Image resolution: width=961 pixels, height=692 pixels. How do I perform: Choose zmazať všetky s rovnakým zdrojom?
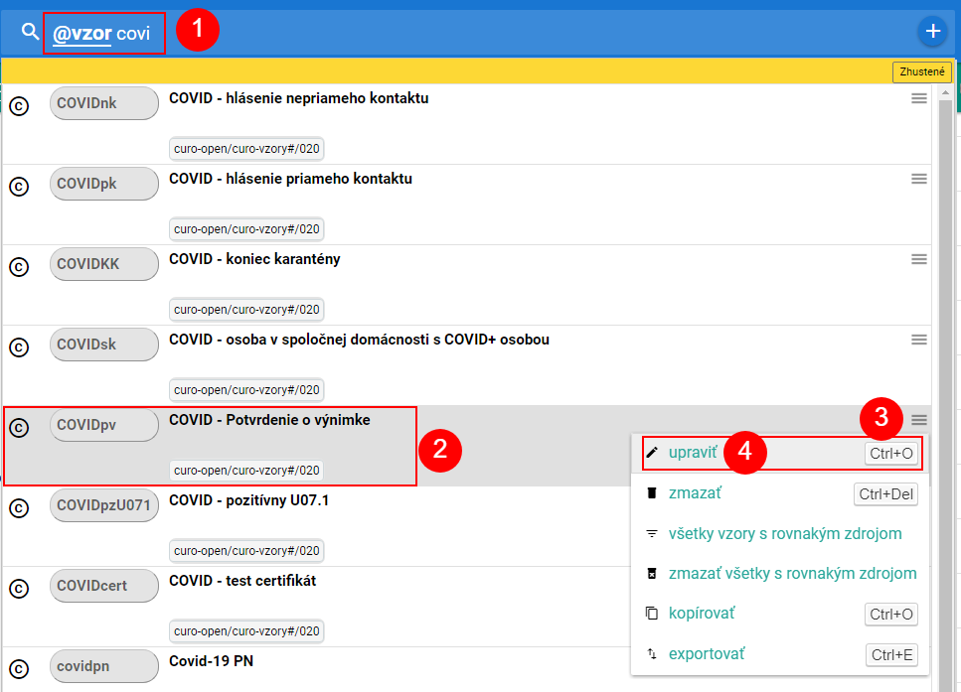click(x=781, y=574)
